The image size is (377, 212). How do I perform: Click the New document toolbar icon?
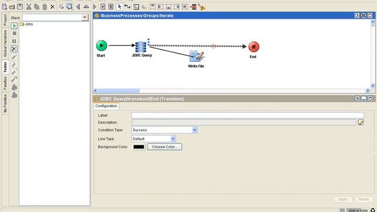4,6
